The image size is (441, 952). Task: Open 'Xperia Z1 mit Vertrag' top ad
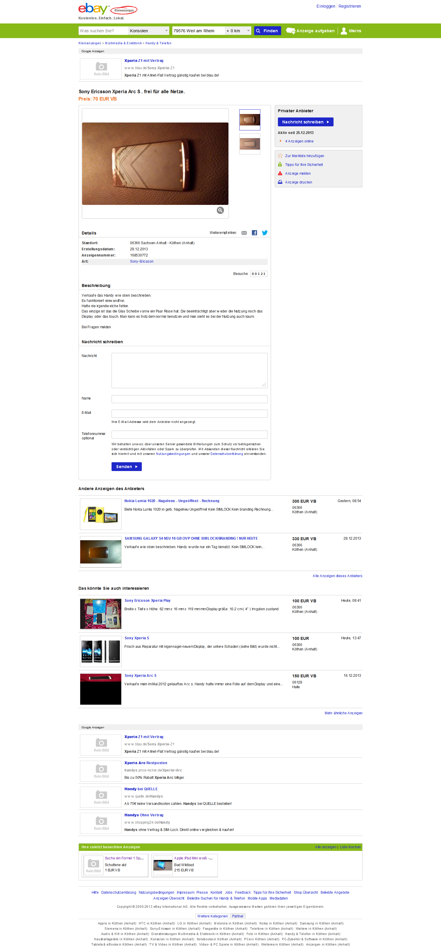coord(144,61)
